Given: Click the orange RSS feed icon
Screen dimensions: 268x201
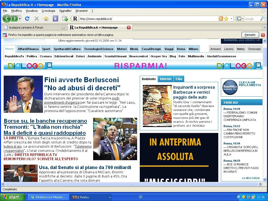Looking at the screenshot, I should point(221,19).
